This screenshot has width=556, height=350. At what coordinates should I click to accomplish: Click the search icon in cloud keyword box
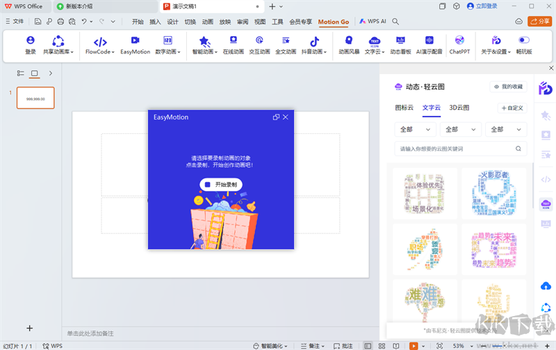pos(518,149)
